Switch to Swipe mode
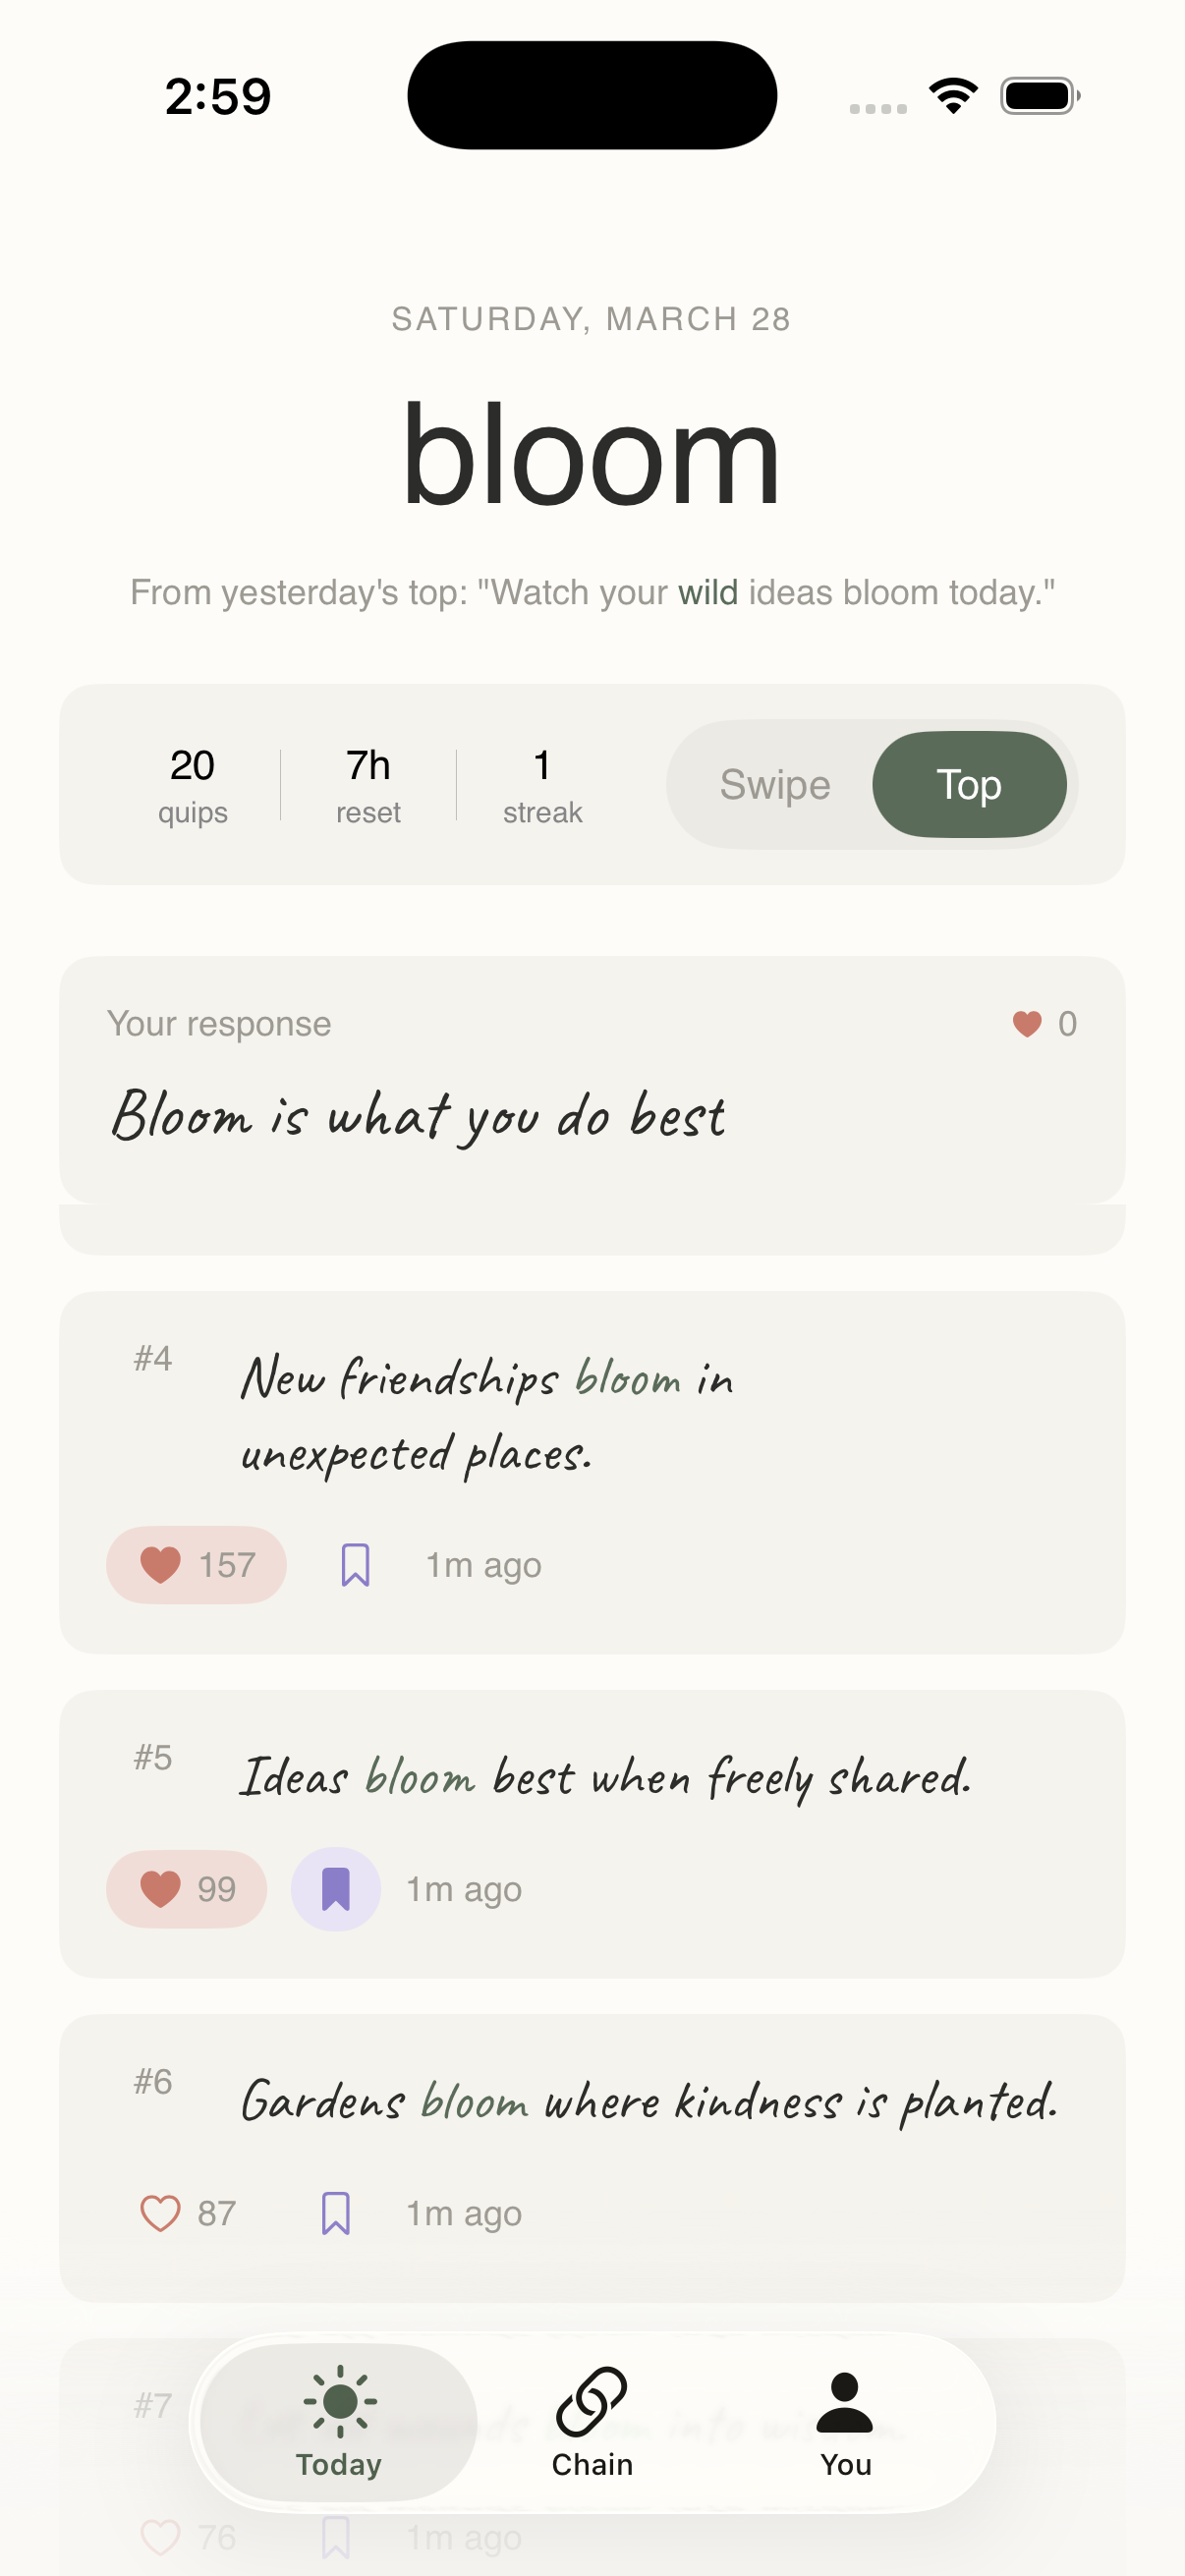 click(x=775, y=784)
